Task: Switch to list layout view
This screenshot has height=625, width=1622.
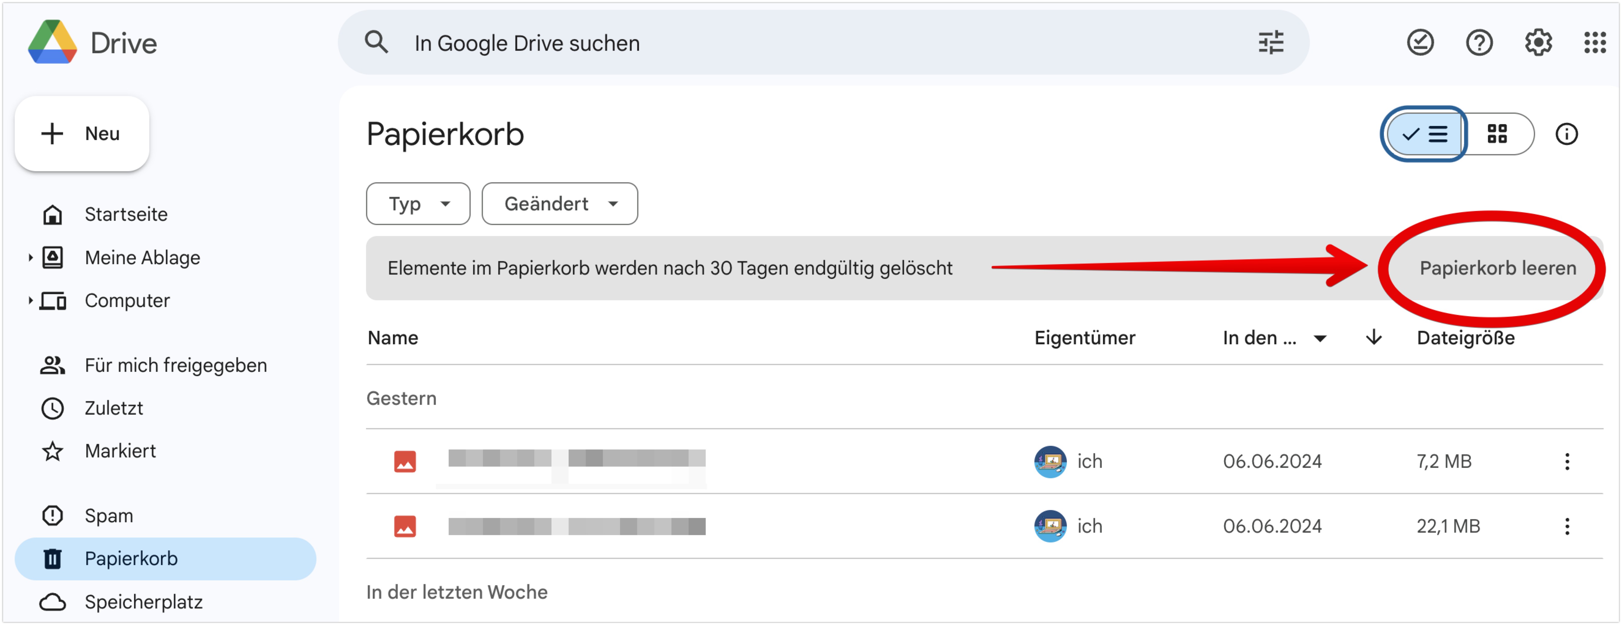Action: click(x=1424, y=134)
